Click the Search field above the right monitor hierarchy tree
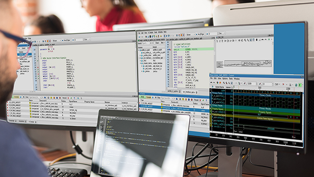314x177 pixels. pos(146,43)
